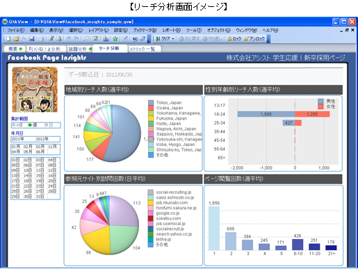This screenshot has height=269, width=358.
Task: Open the レイアウト(L) menu
Action: coord(99,30)
